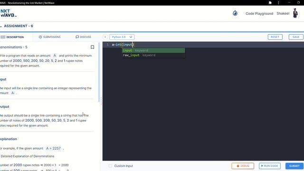Collapse the description panel with arrow button
304x171 pixels.
coord(105,37)
